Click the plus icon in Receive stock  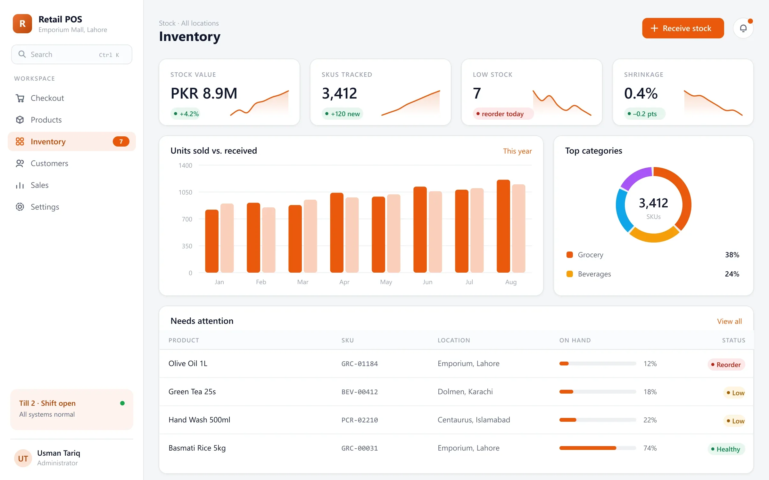(654, 28)
